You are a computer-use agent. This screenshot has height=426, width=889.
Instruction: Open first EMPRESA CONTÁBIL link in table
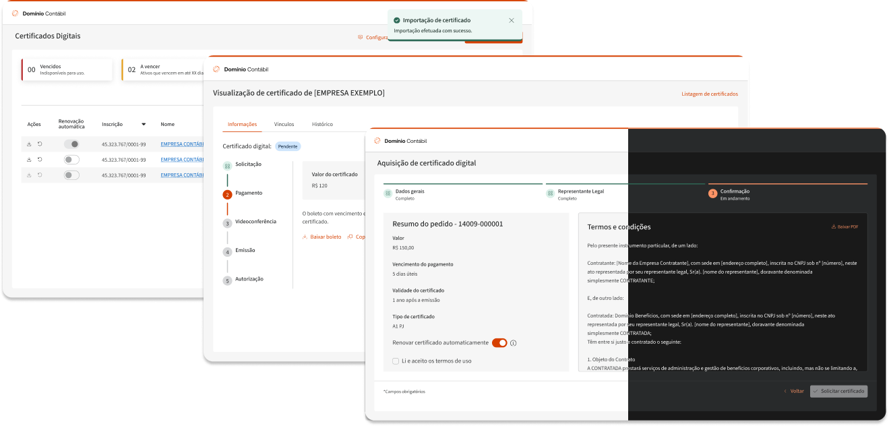(182, 144)
